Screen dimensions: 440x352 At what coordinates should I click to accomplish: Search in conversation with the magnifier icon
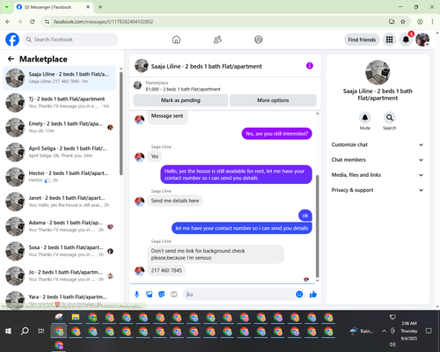click(390, 118)
